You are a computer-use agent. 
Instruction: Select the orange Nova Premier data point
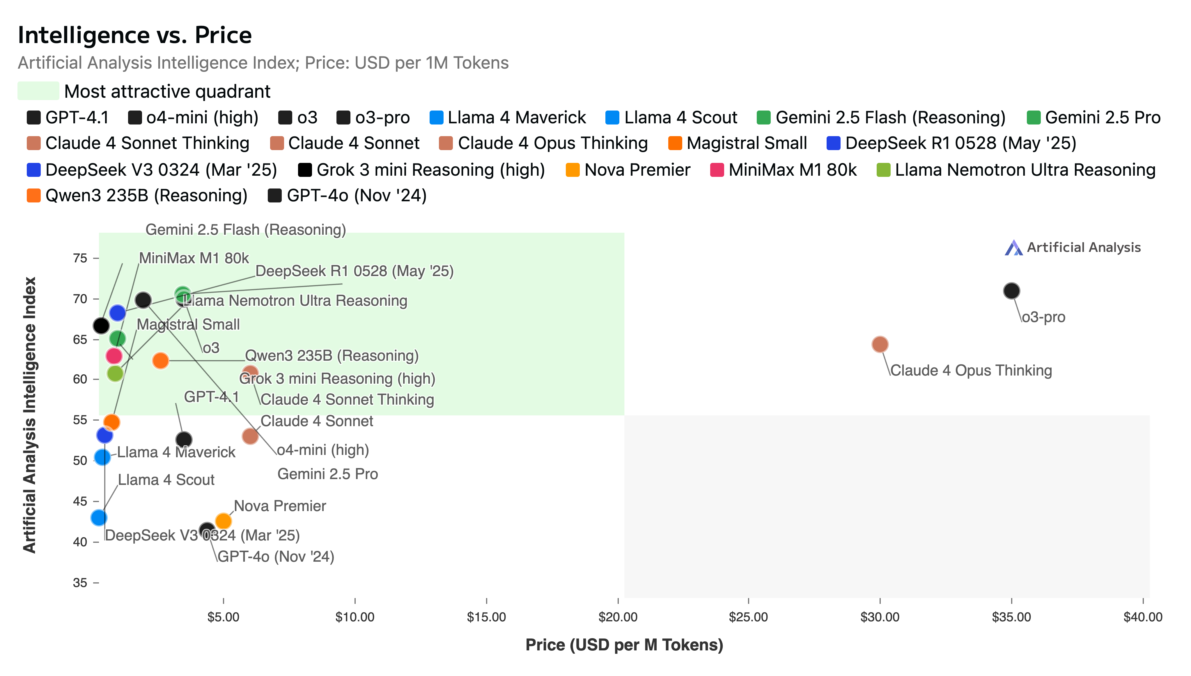coord(224,521)
